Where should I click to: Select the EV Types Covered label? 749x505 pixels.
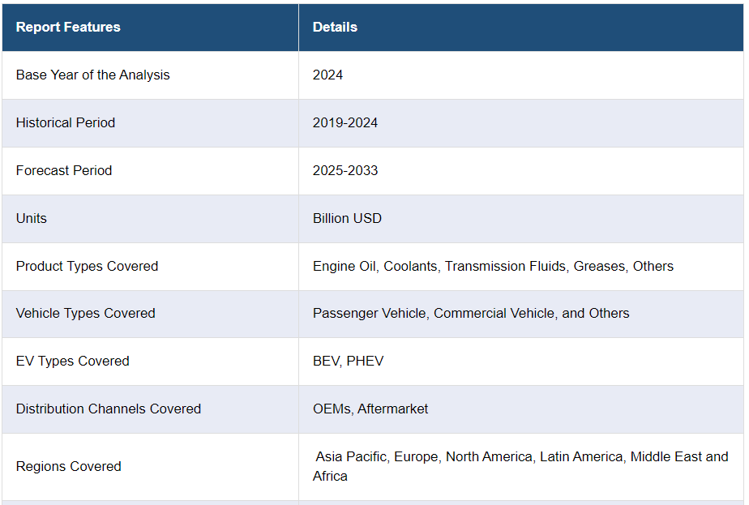tap(72, 362)
